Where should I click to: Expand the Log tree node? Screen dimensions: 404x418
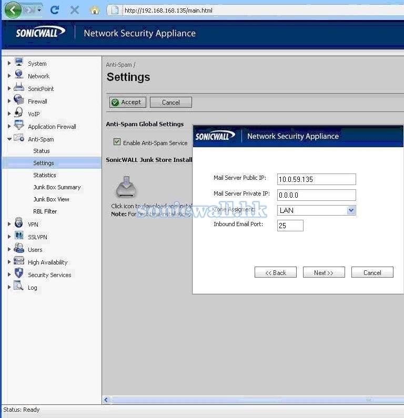tap(9, 287)
